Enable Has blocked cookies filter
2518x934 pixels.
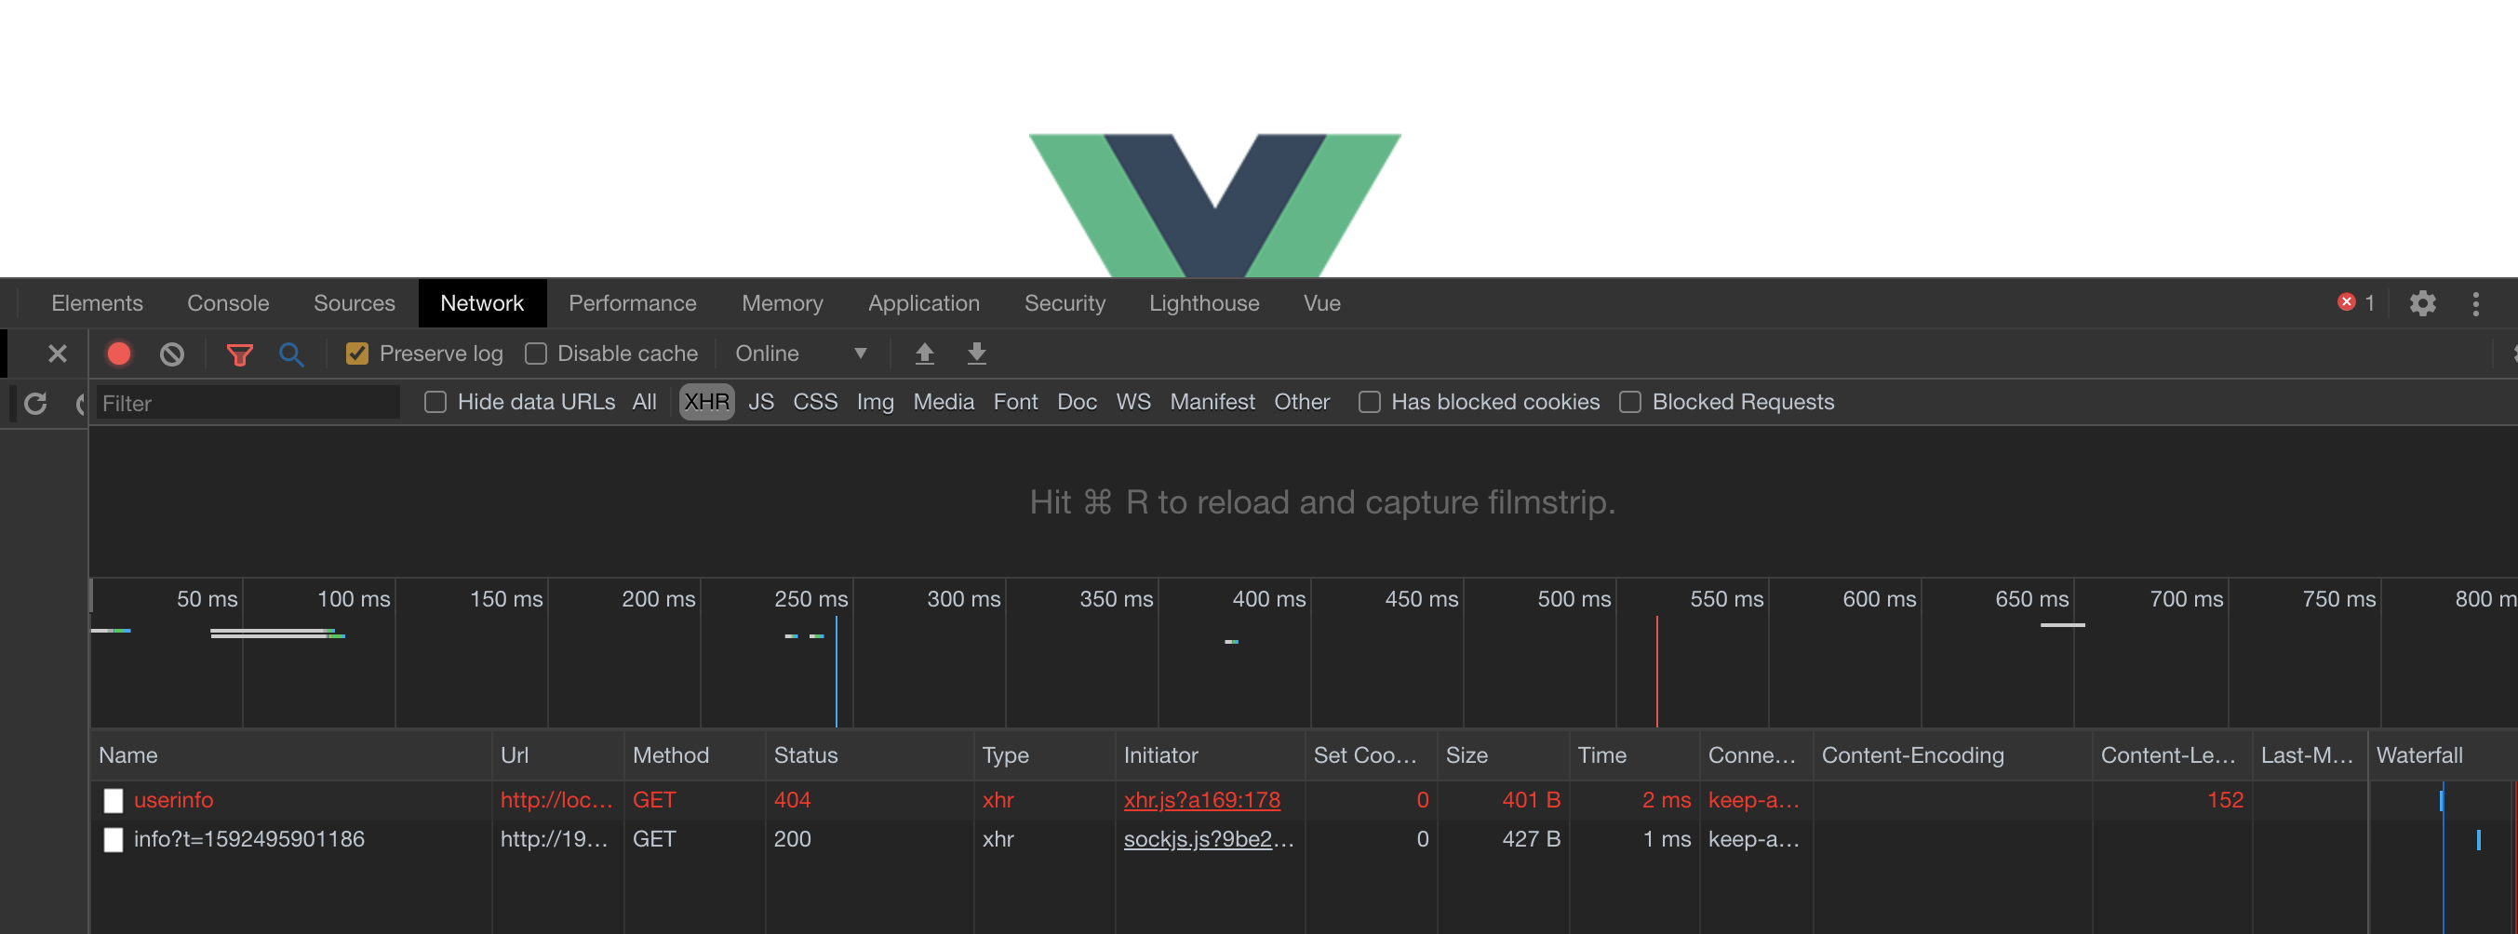click(x=1370, y=403)
